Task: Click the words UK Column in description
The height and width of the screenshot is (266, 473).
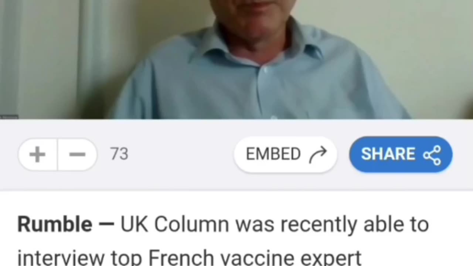Action: point(175,224)
